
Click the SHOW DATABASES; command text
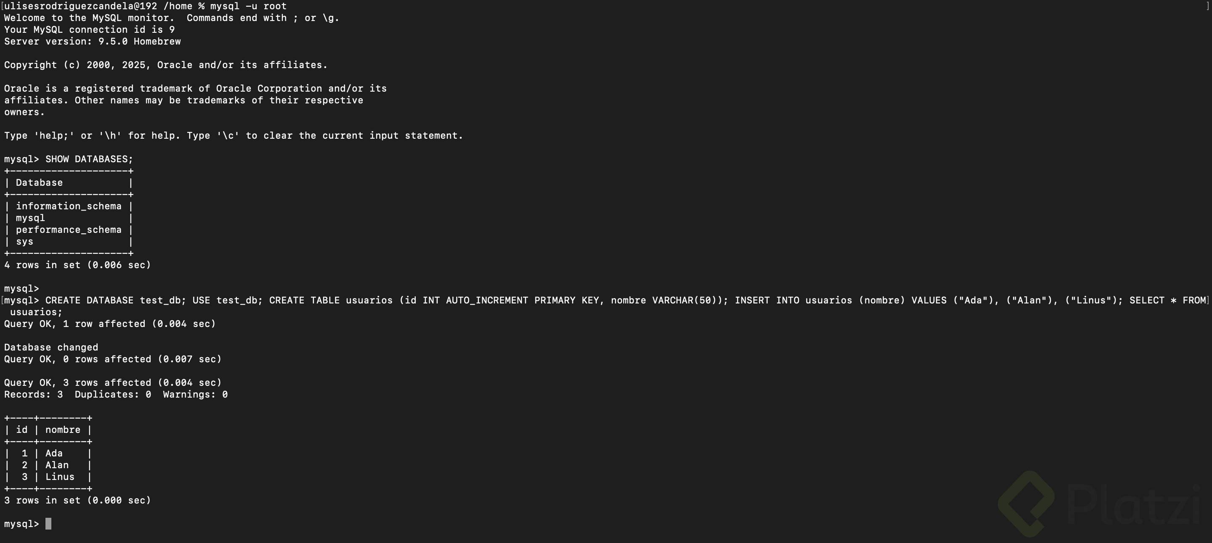[89, 159]
